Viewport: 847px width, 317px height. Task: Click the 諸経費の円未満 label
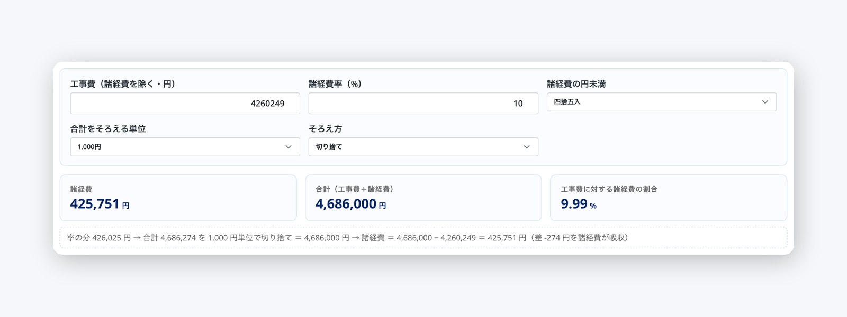[576, 84]
